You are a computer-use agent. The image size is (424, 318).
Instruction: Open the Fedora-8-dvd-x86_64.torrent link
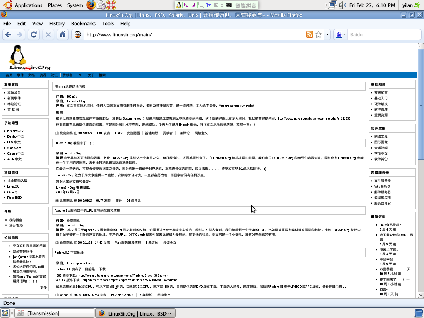click(130, 280)
